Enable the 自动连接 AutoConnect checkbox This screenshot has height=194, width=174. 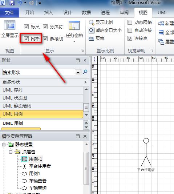point(130,30)
